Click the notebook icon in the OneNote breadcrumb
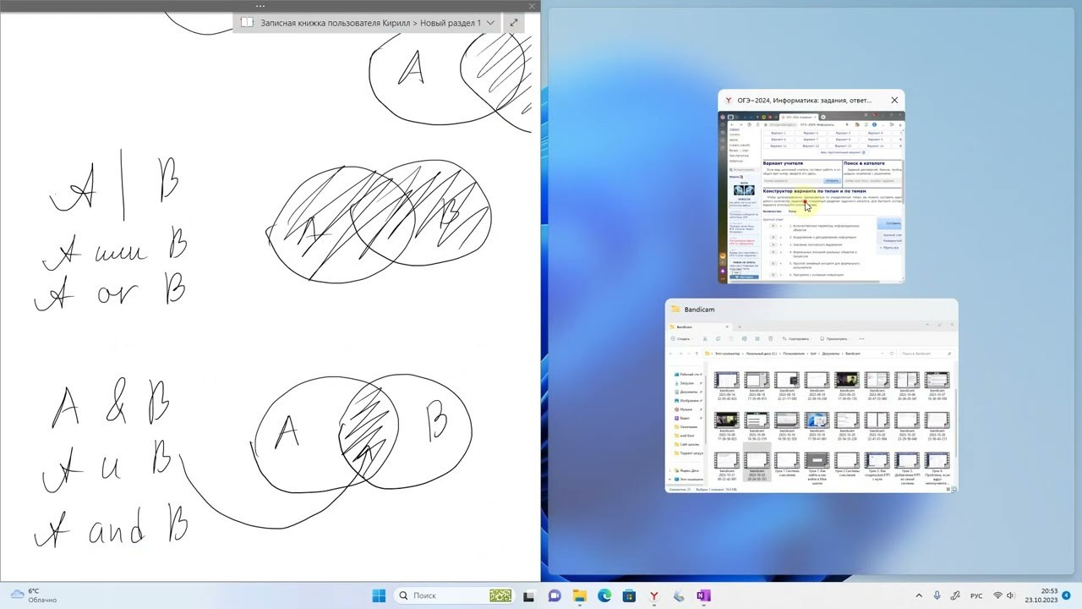The width and height of the screenshot is (1082, 609). pyautogui.click(x=247, y=23)
